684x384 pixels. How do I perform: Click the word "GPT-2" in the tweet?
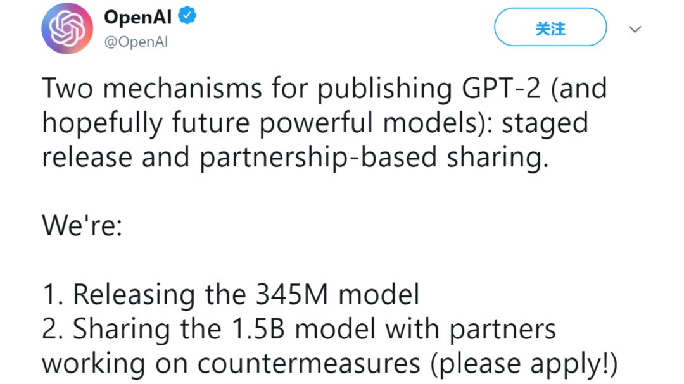pos(496,89)
